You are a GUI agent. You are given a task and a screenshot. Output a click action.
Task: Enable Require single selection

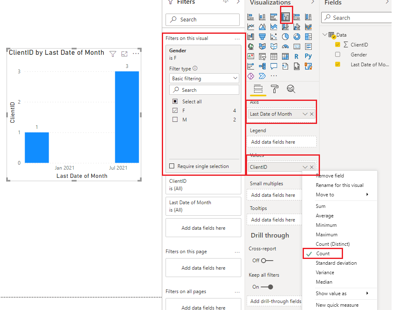click(172, 166)
